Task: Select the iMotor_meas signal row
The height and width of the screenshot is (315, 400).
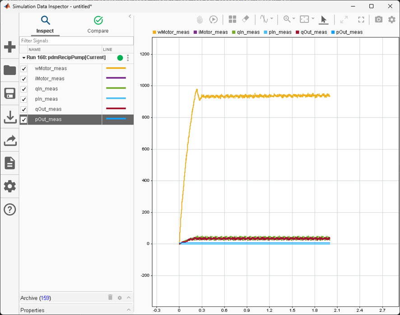Action: click(77, 79)
